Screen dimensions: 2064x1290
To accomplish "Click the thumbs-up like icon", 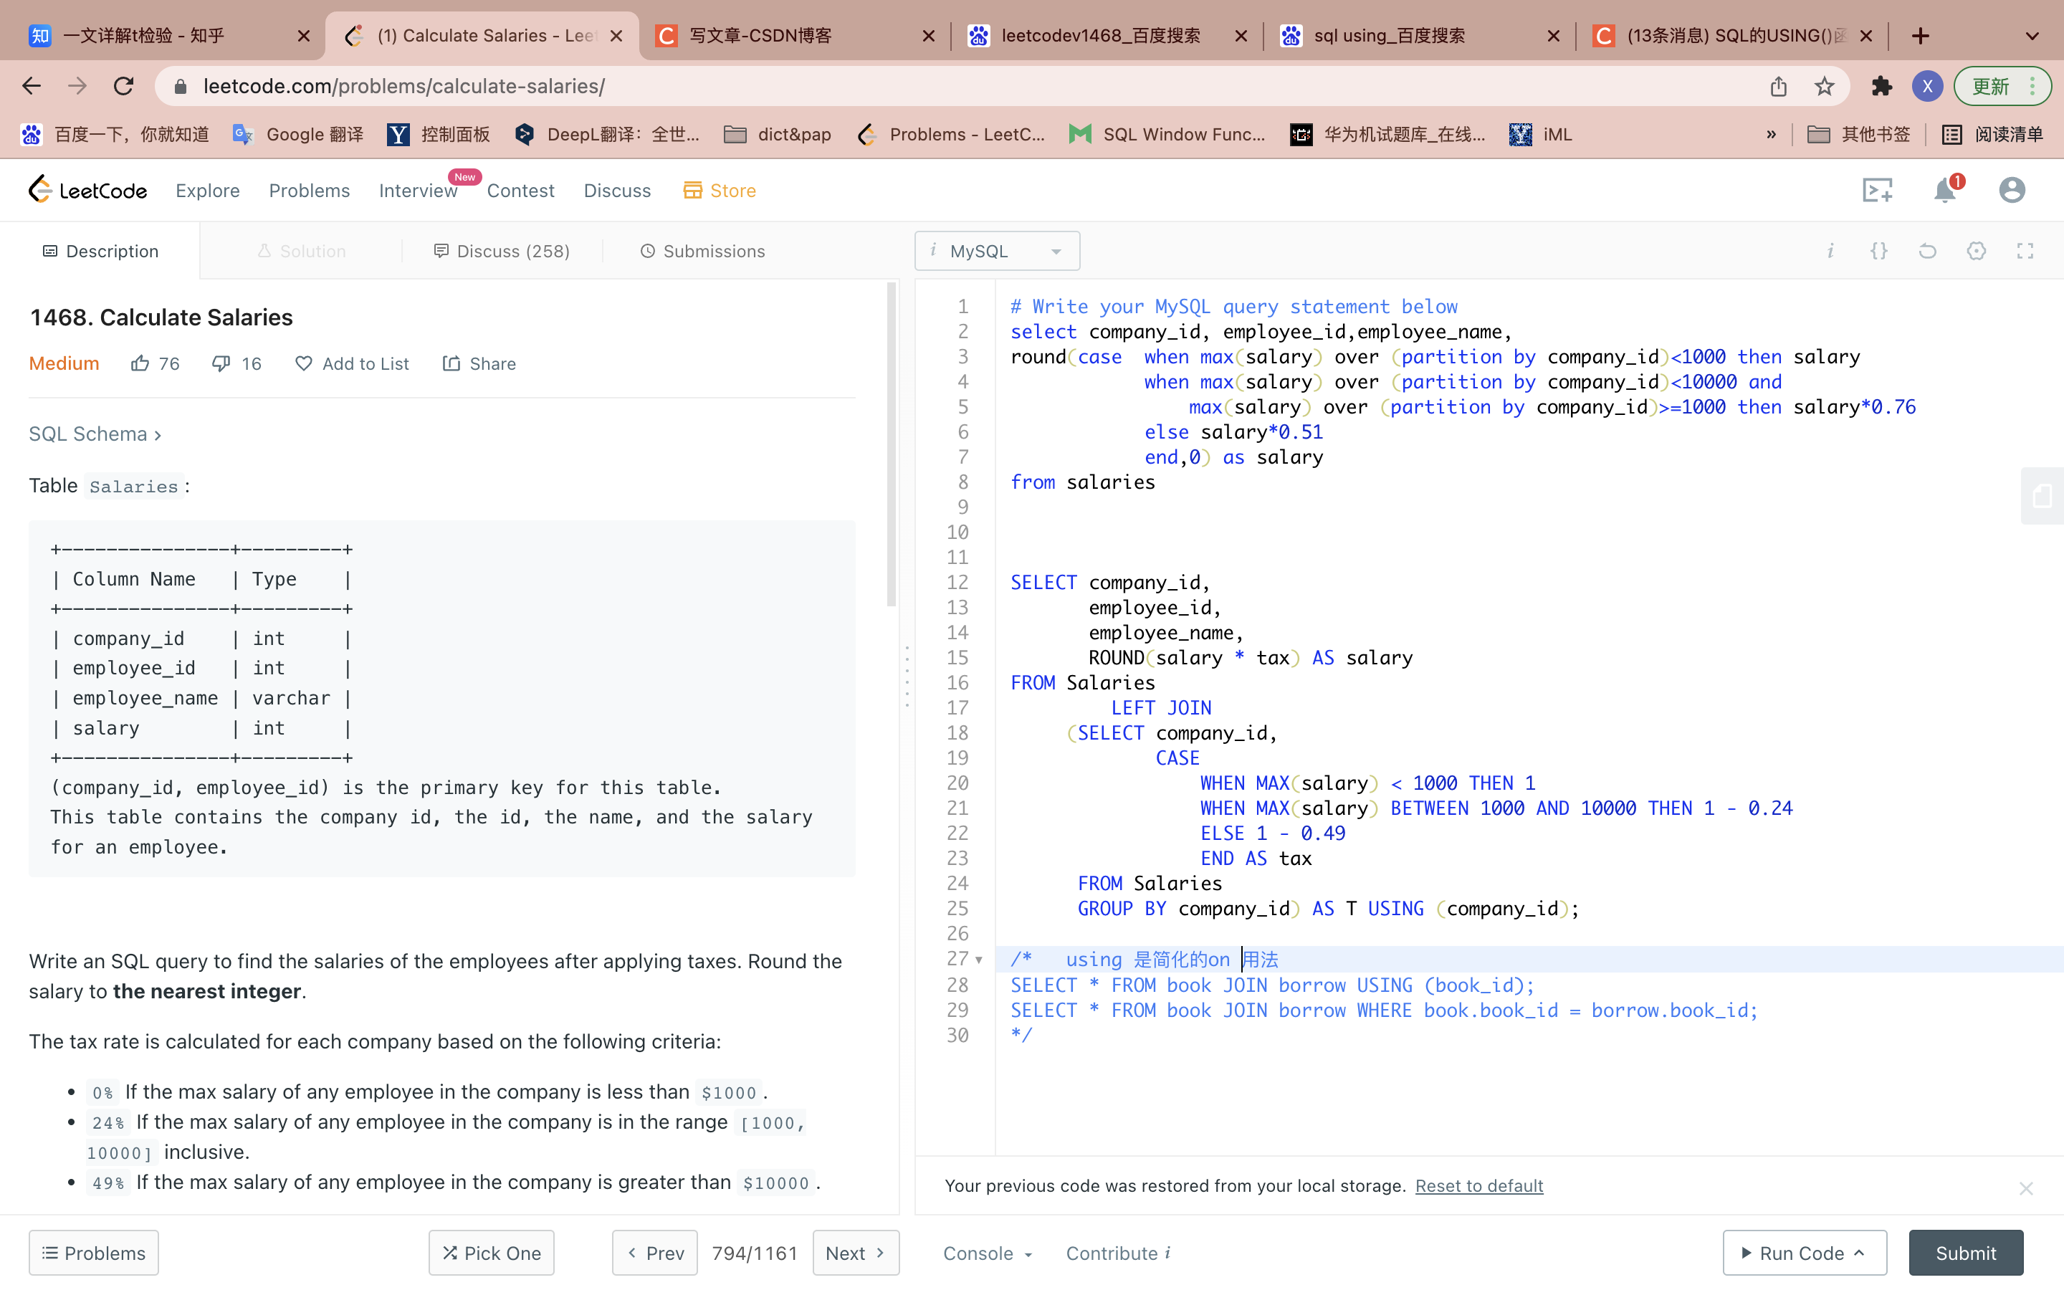I will (x=140, y=363).
